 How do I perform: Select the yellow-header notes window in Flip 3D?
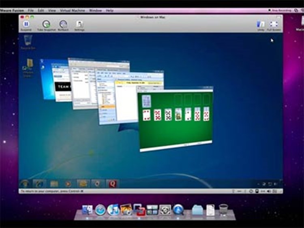(126, 101)
